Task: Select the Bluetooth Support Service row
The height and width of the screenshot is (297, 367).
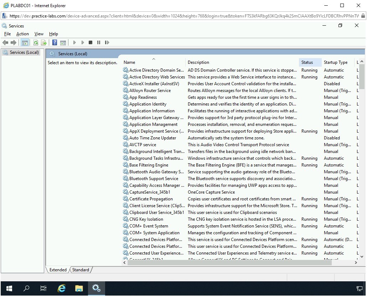Action: pyautogui.click(x=154, y=179)
